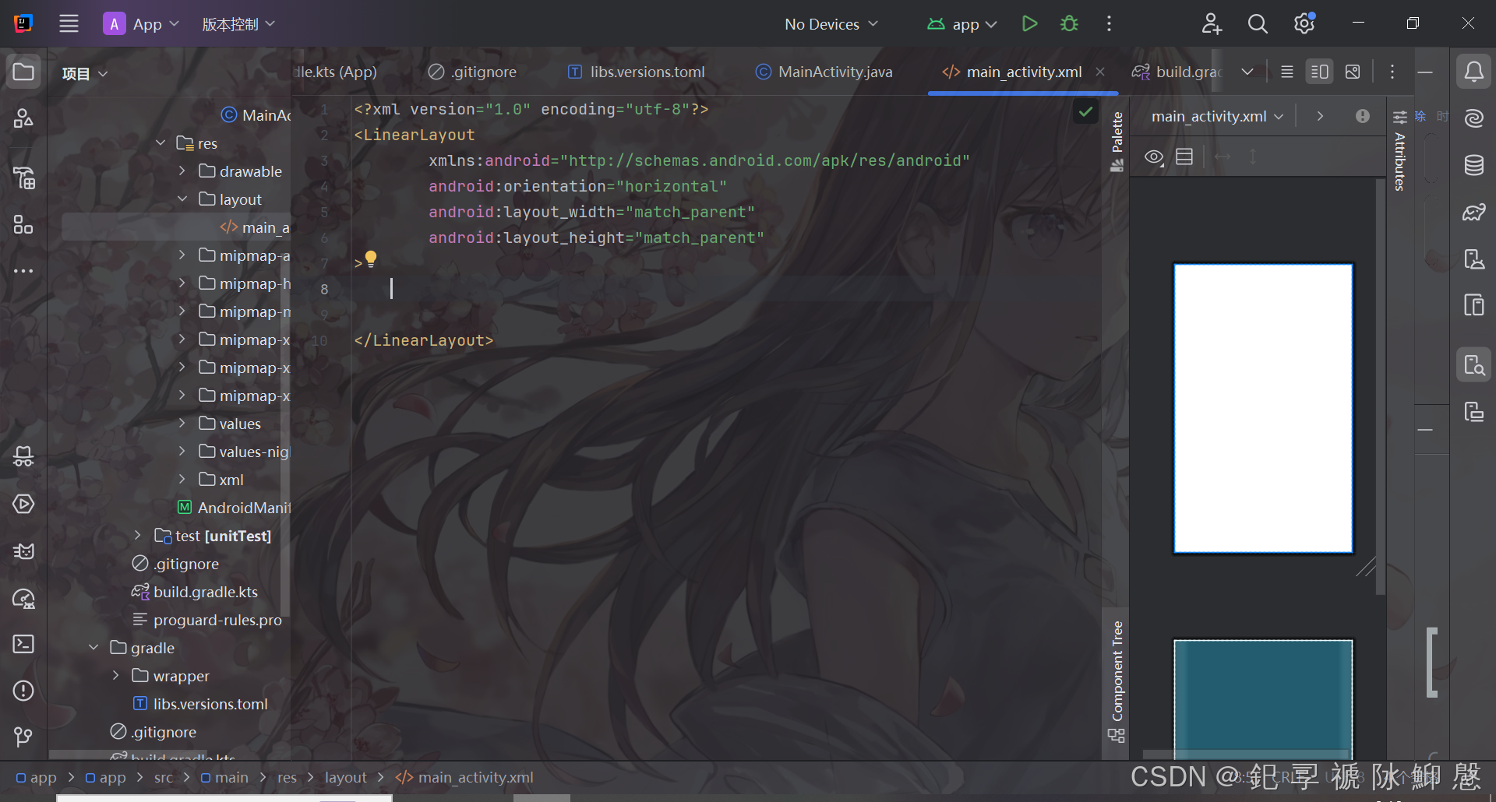Show hidden editor tabs dropdown

point(1247,72)
